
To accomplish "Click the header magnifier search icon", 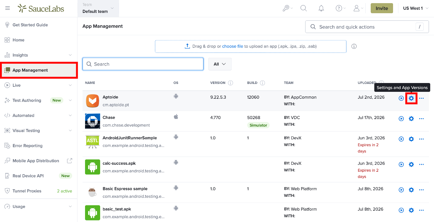I will (304, 8).
